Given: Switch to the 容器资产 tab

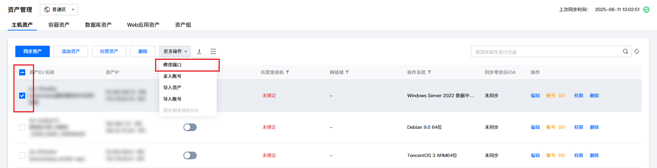Looking at the screenshot, I should point(59,25).
